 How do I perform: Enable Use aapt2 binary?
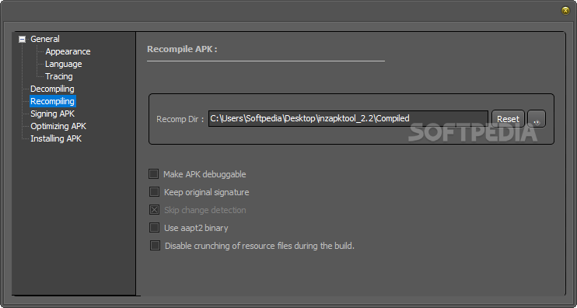(x=154, y=228)
